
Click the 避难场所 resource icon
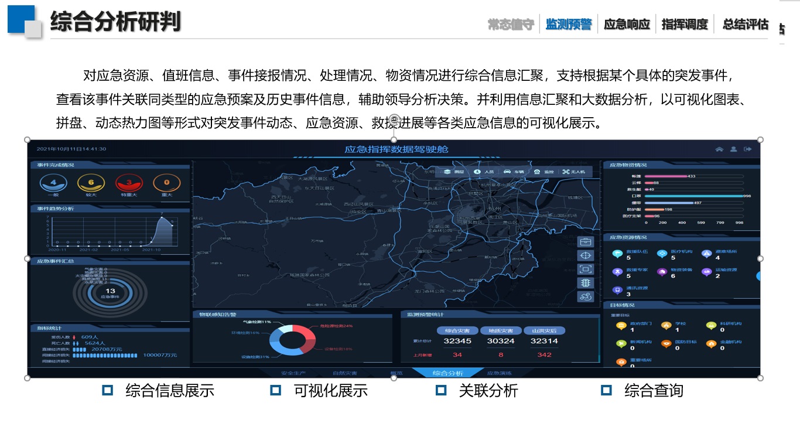coord(706,254)
